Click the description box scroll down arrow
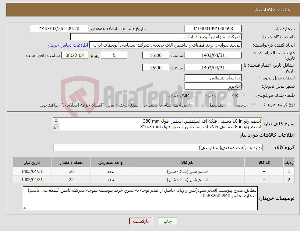This screenshot has width=300, height=231. 56,122
